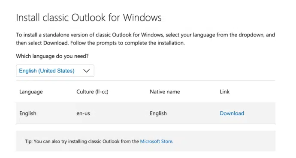Click the 'Which language do you need?' label
Viewport: 296px width, 158px height.
tap(52, 56)
